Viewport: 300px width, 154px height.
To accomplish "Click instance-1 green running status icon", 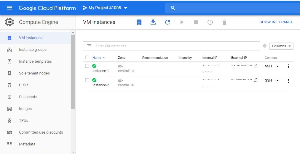I will (94, 66).
